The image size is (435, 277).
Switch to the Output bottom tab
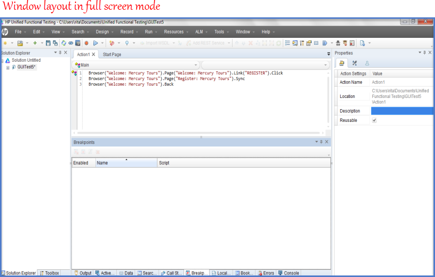[x=83, y=273]
